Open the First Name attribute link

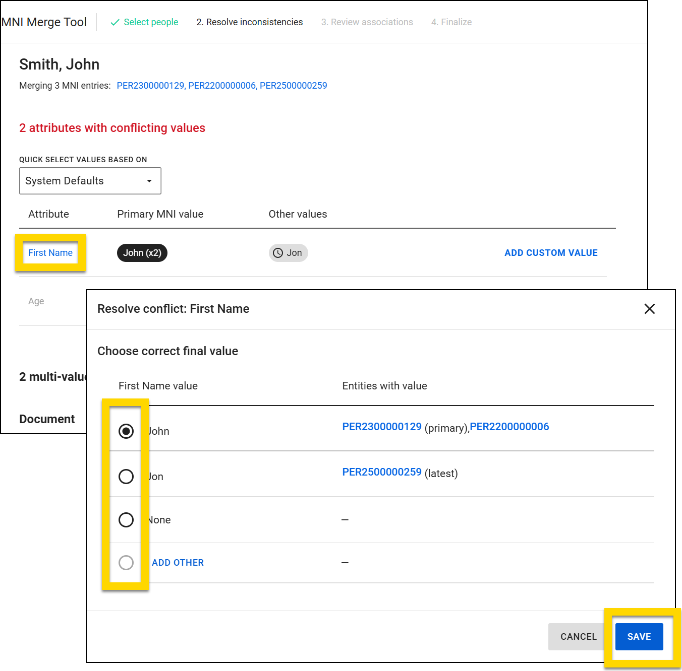pos(50,252)
